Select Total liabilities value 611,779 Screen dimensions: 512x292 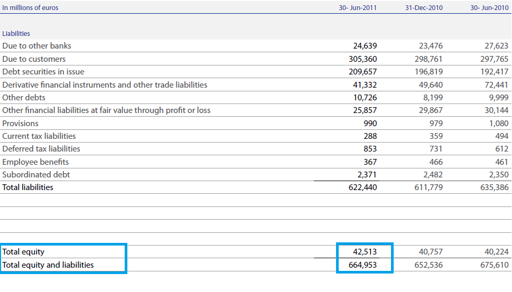pyautogui.click(x=429, y=187)
